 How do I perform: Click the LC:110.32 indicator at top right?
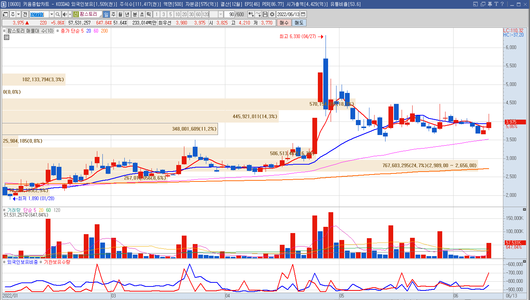tap(513, 31)
